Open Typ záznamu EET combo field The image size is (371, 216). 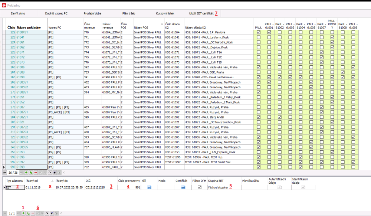(15, 187)
